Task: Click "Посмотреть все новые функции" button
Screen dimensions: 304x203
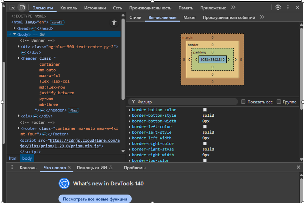Action: point(95,199)
